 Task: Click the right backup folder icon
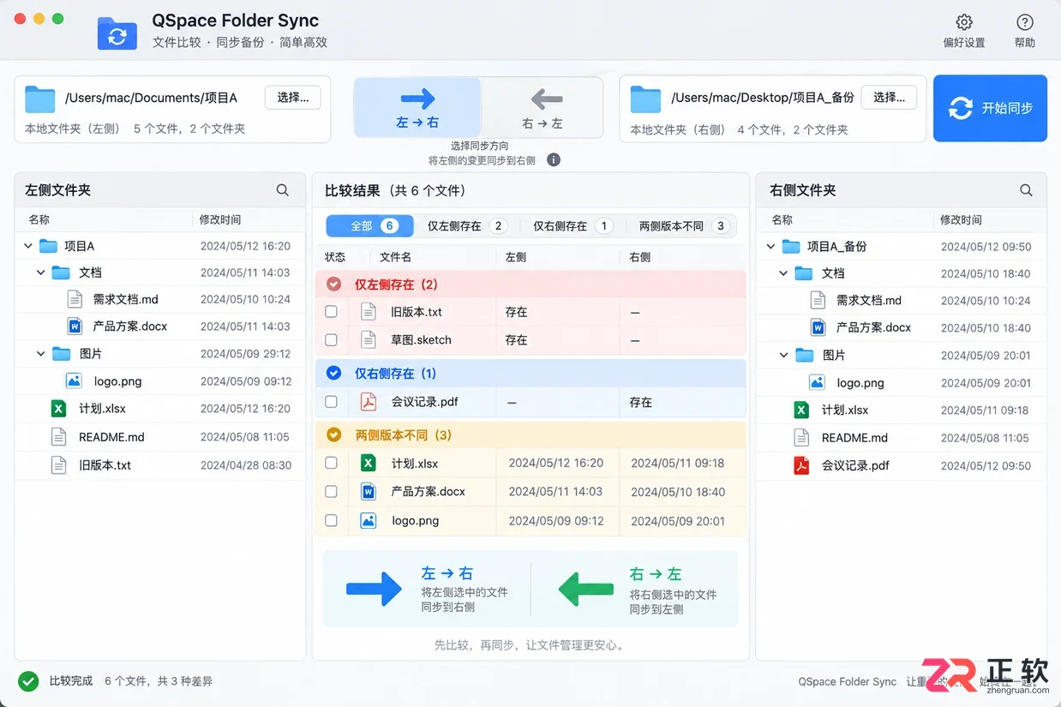click(646, 99)
